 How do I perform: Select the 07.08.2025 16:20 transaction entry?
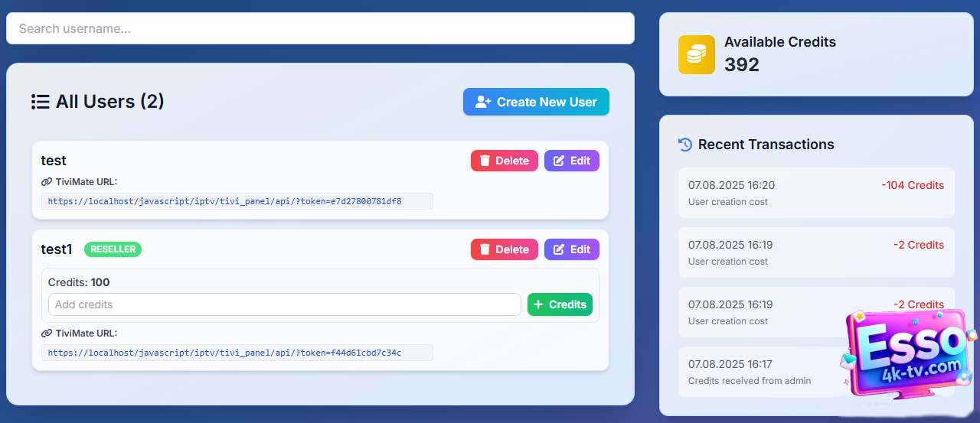816,193
